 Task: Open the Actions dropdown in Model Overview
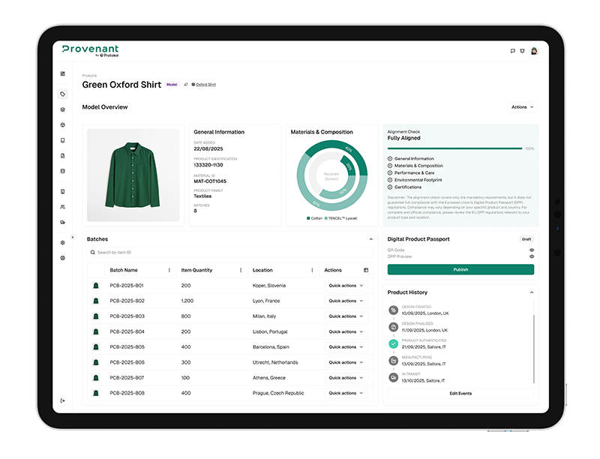coord(521,106)
